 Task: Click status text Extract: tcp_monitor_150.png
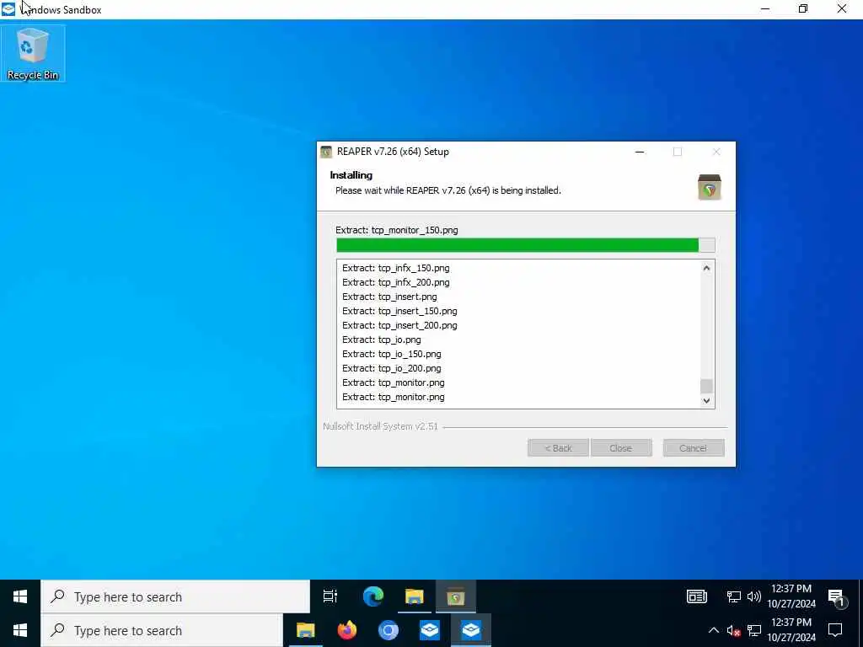tap(396, 230)
